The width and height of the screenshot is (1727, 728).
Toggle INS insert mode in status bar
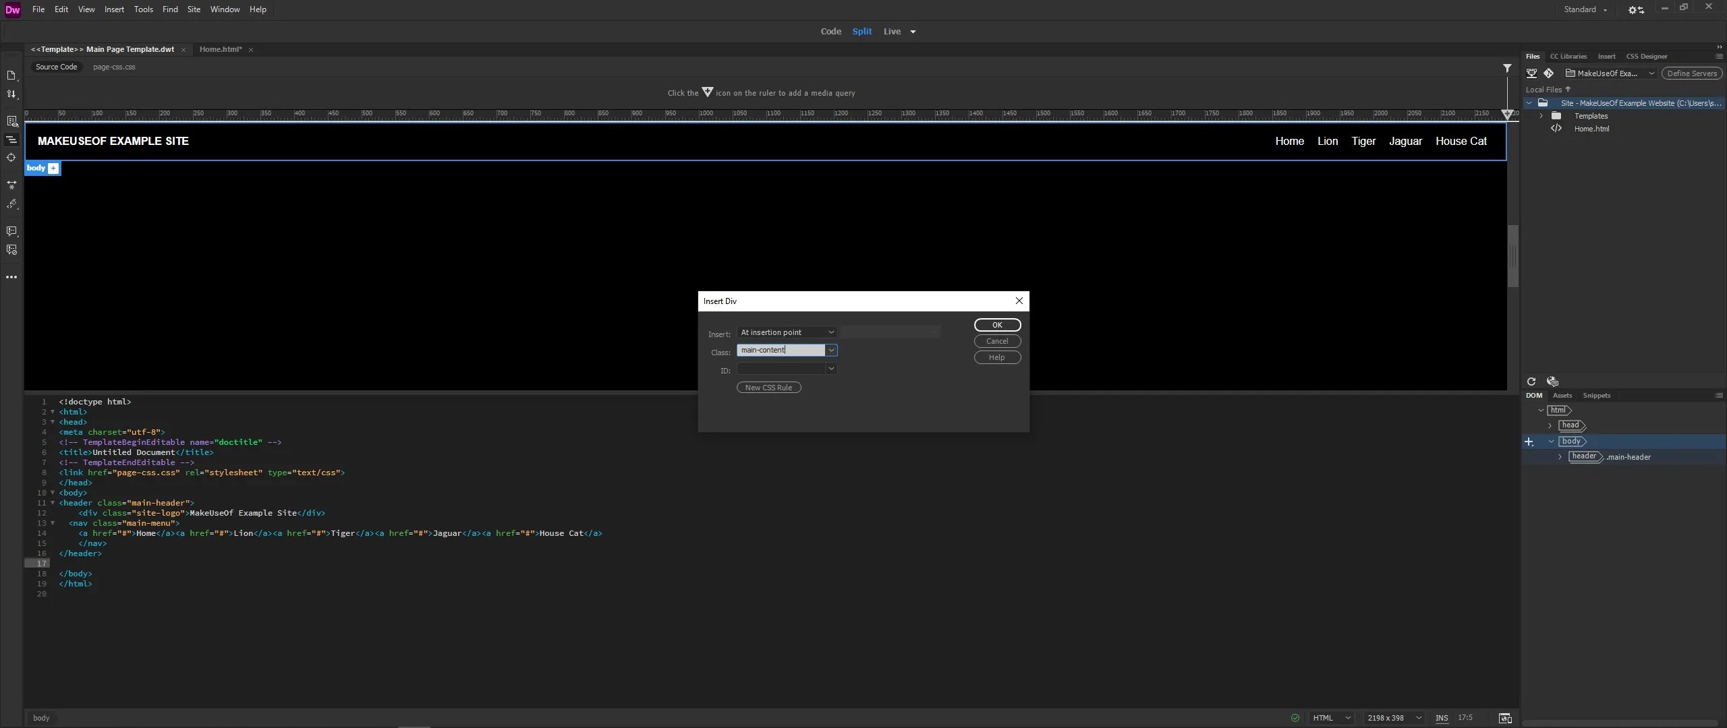[1442, 717]
